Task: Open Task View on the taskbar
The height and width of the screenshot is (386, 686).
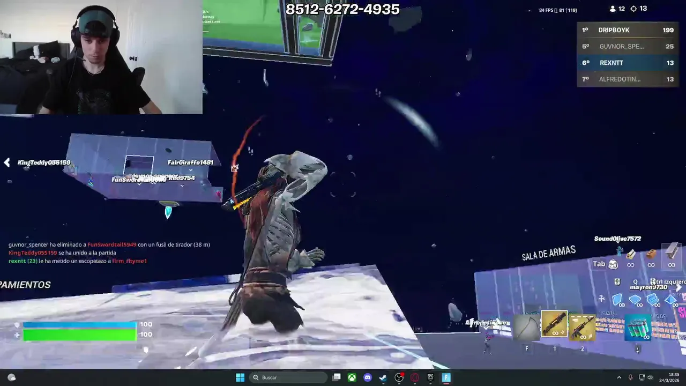Action: 336,377
